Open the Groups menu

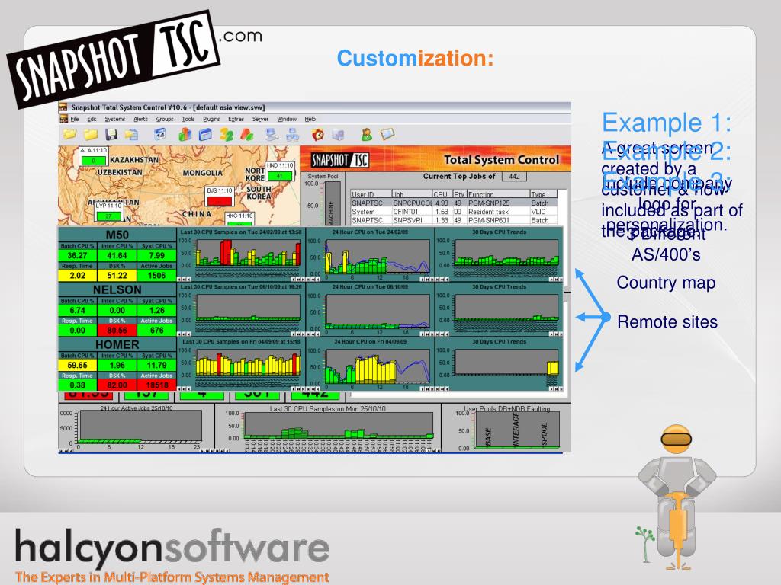tap(165, 120)
